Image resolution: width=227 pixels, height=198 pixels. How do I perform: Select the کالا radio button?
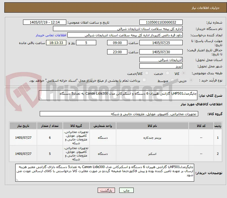(x=184, y=73)
